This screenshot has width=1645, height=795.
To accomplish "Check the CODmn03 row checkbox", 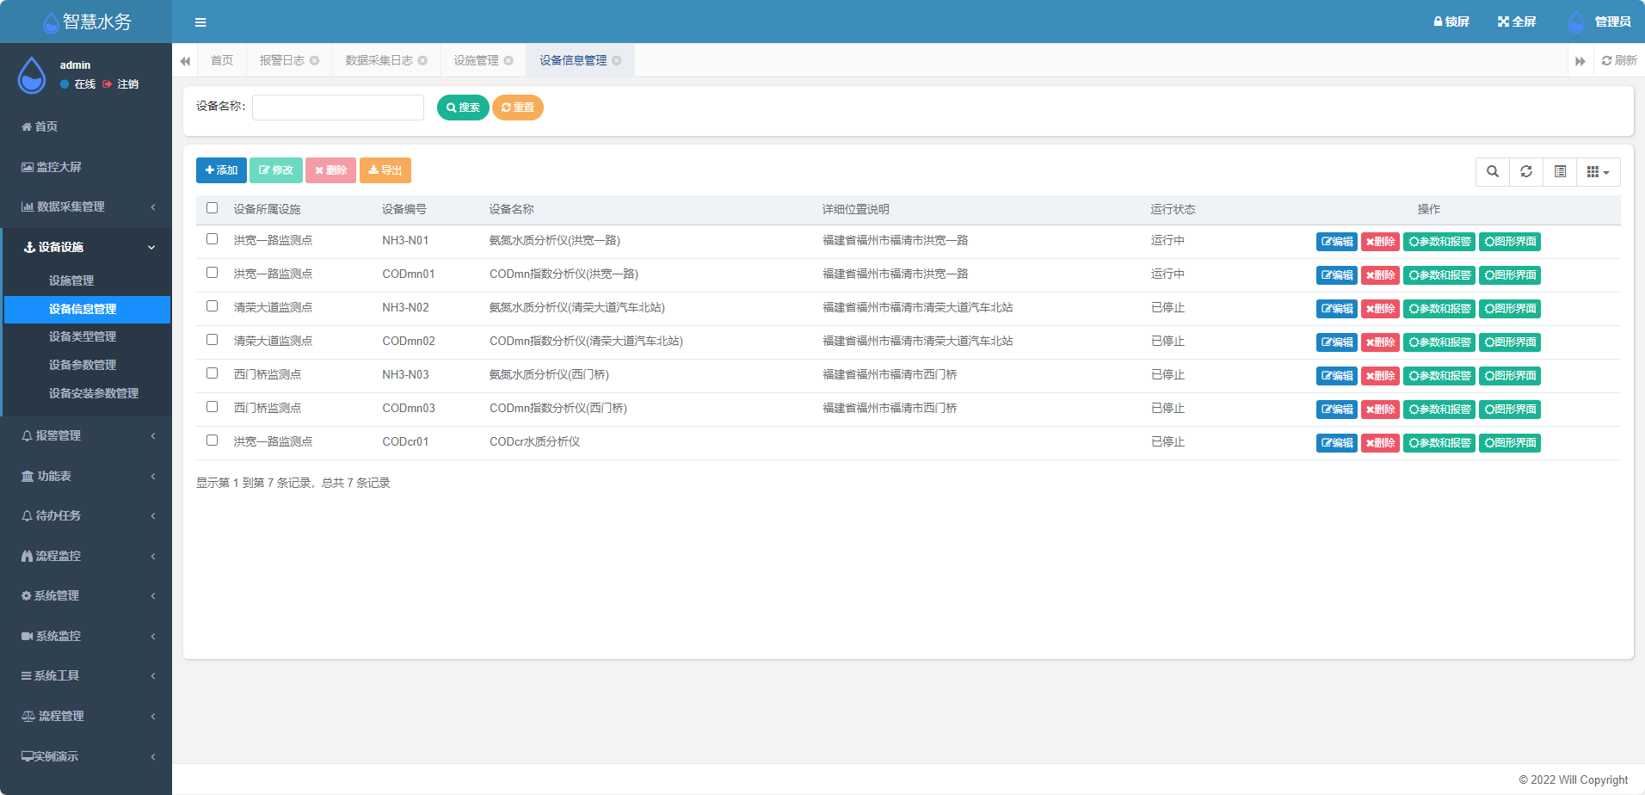I will pos(213,407).
